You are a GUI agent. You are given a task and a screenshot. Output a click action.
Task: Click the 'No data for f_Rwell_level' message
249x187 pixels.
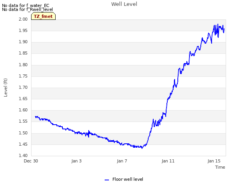(x=27, y=9)
